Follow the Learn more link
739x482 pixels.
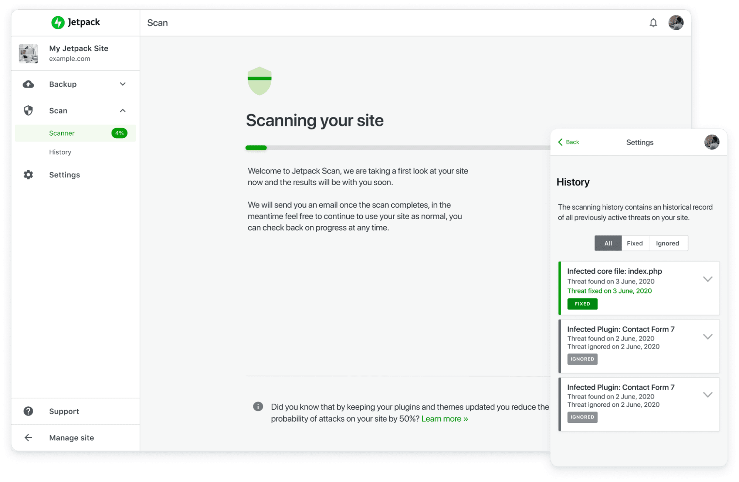point(445,419)
